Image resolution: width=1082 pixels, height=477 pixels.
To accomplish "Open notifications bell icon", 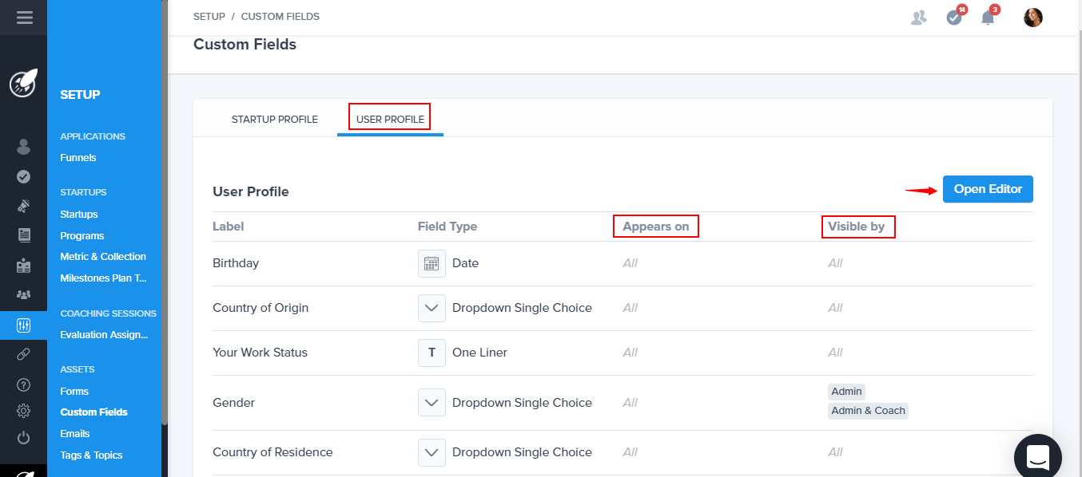I will pos(989,18).
